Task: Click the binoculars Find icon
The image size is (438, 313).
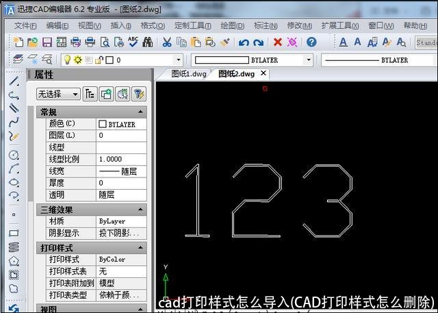Action: coord(148,42)
